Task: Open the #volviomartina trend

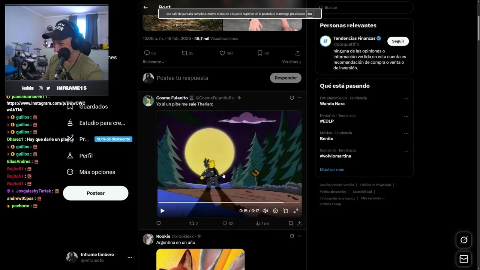Action: coord(335,156)
